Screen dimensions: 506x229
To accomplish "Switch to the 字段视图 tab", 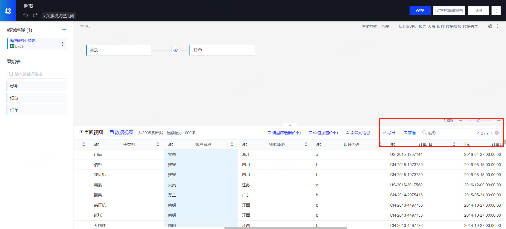I will pos(91,133).
